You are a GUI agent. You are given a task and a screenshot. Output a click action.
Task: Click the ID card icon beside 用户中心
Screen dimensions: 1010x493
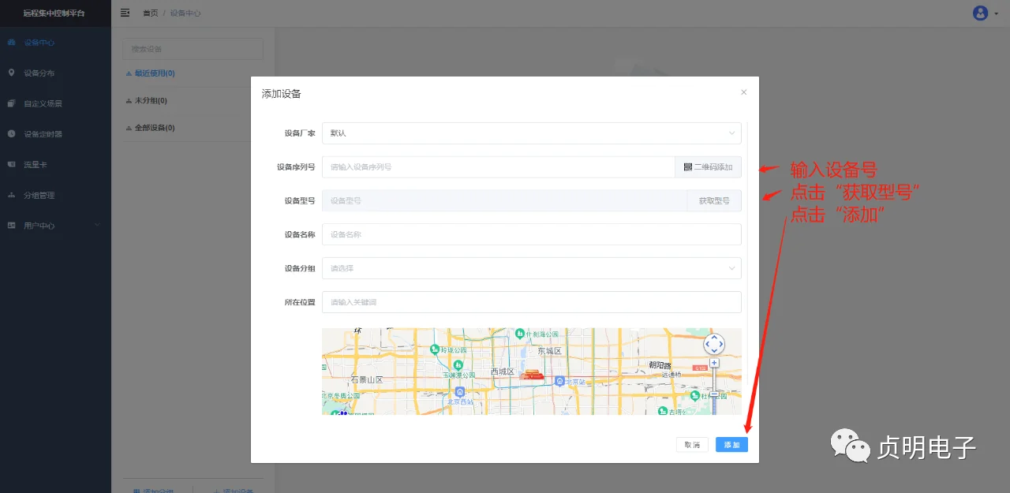[x=11, y=226]
